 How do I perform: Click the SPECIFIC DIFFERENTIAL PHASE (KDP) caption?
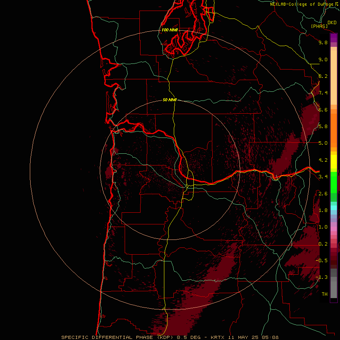116,337
